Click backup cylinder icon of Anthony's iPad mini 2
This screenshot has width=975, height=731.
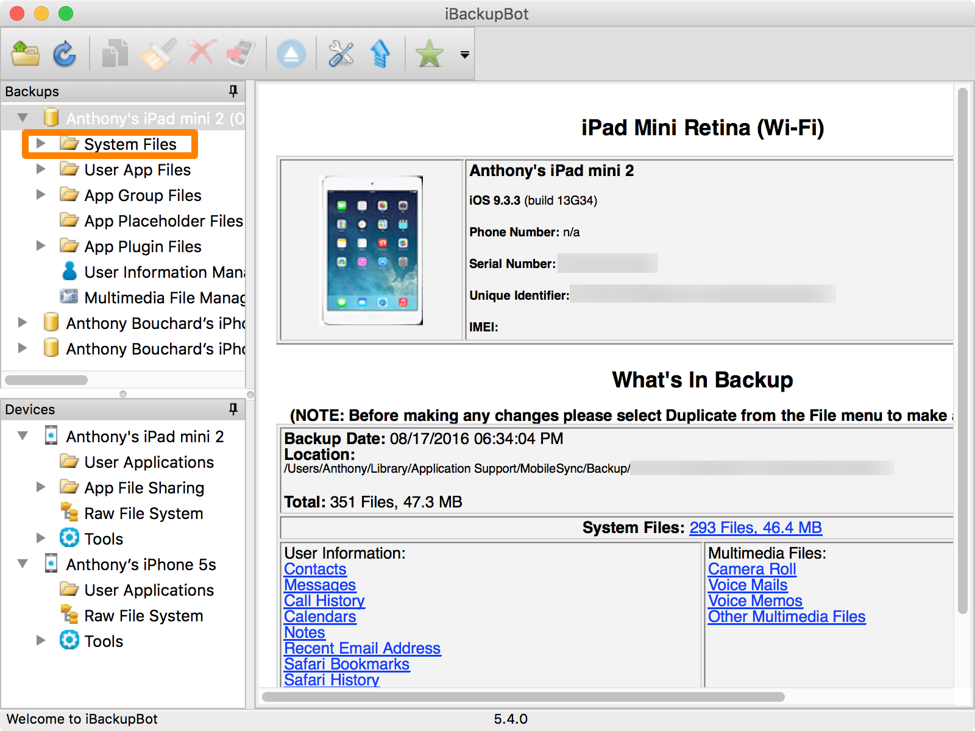[x=51, y=117]
